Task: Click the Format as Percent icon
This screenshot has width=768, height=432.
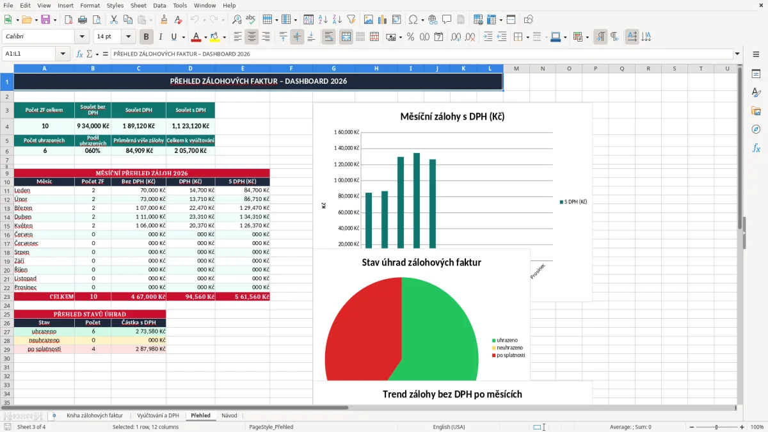Action: coord(411,37)
